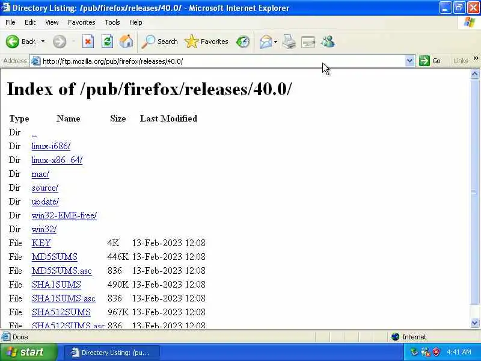Click the green Go arrow button
The image size is (481, 361).
(x=424, y=61)
